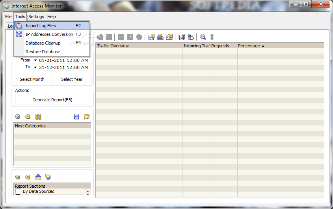The width and height of the screenshot is (333, 209).
Task: Click the first grey square with dots icon
Action: [x=121, y=37]
